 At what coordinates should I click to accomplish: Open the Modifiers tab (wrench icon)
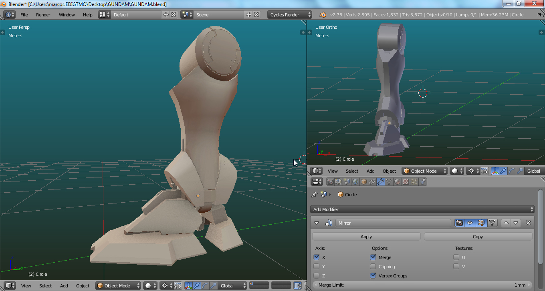pyautogui.click(x=381, y=182)
